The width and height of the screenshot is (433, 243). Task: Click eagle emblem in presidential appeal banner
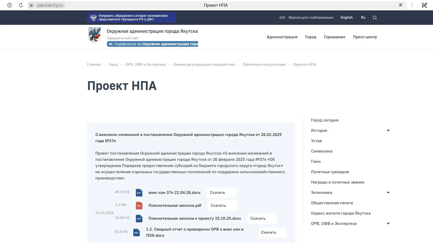[93, 18]
